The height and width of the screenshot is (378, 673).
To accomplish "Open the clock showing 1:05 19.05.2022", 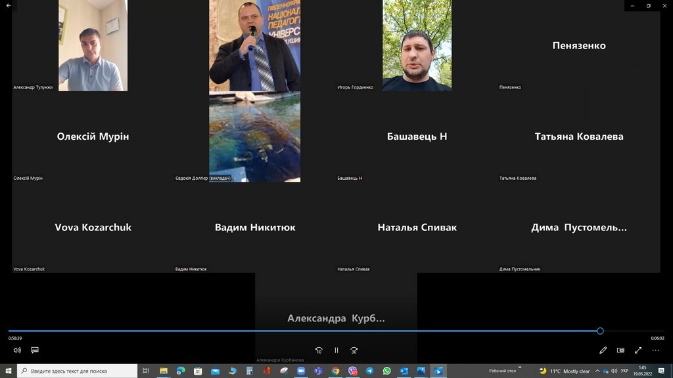I will (643, 371).
